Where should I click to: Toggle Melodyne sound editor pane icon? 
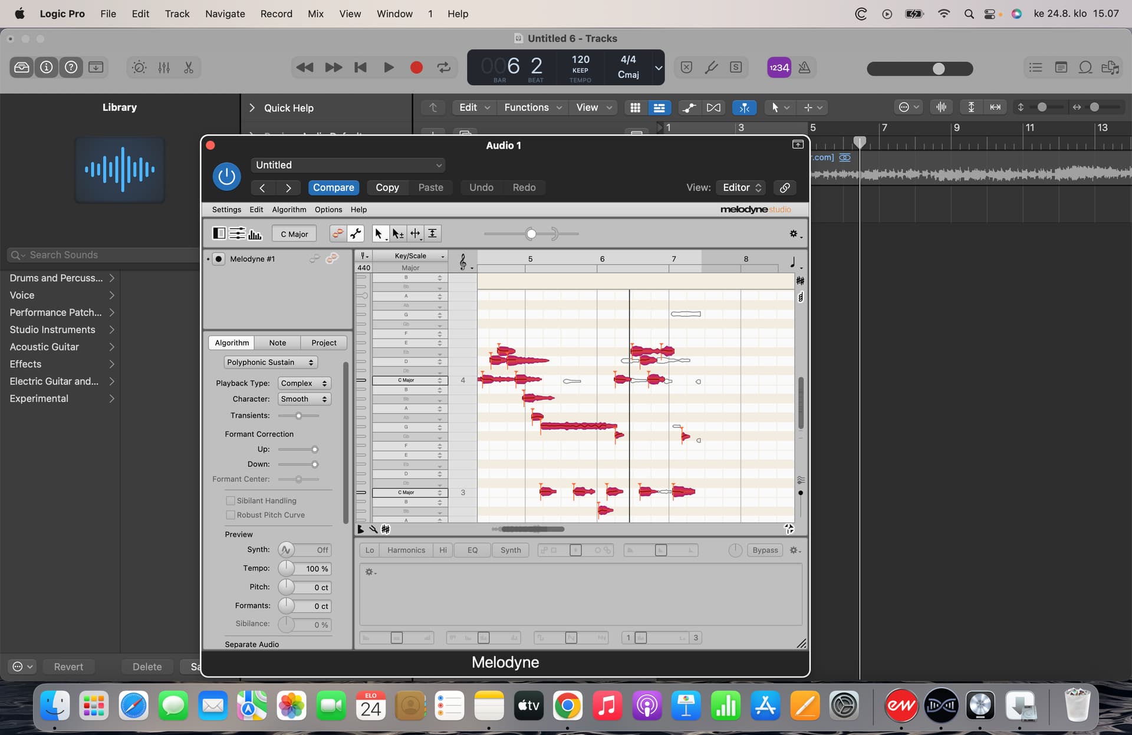coord(255,233)
